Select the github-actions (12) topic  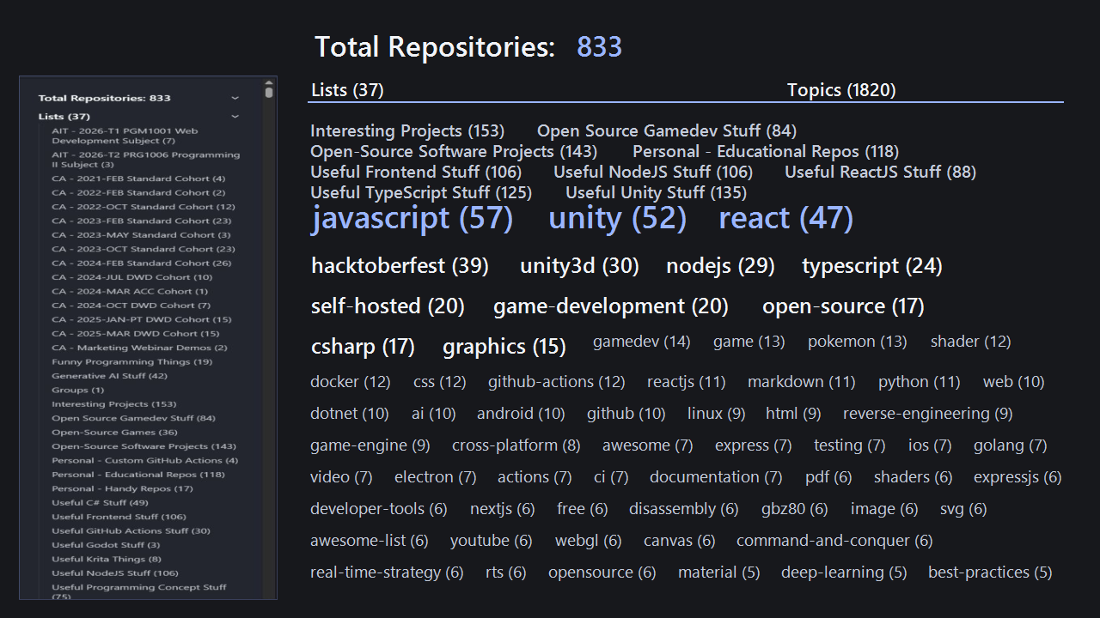point(557,382)
